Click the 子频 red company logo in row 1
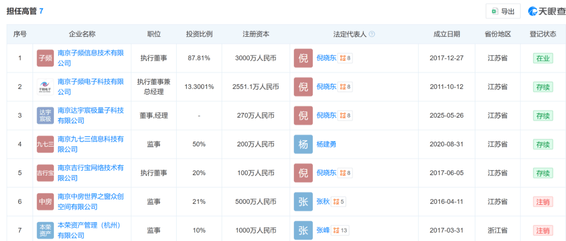Viewport: 566px width, 241px height. click(x=45, y=58)
